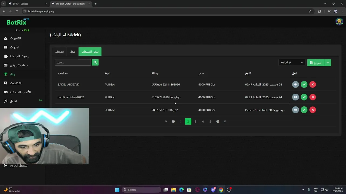
Task: Open Discord from the taskbar
Action: (x=213, y=190)
